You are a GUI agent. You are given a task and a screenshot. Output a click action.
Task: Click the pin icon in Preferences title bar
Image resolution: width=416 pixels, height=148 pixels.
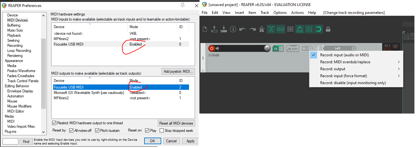(182, 5)
